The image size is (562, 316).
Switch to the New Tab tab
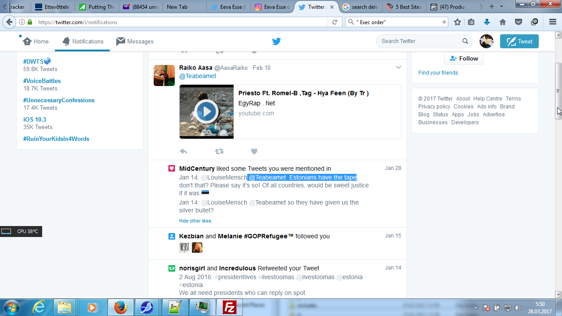[x=184, y=7]
